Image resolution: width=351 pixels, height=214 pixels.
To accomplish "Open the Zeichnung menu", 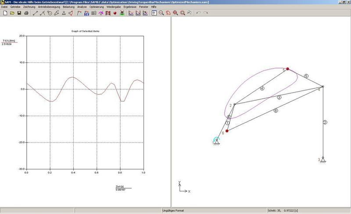I will pyautogui.click(x=29, y=7).
